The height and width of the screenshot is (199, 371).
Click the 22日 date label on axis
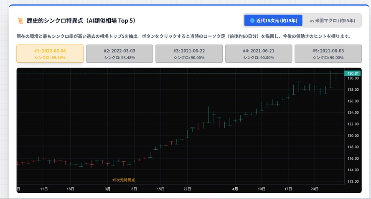187,189
